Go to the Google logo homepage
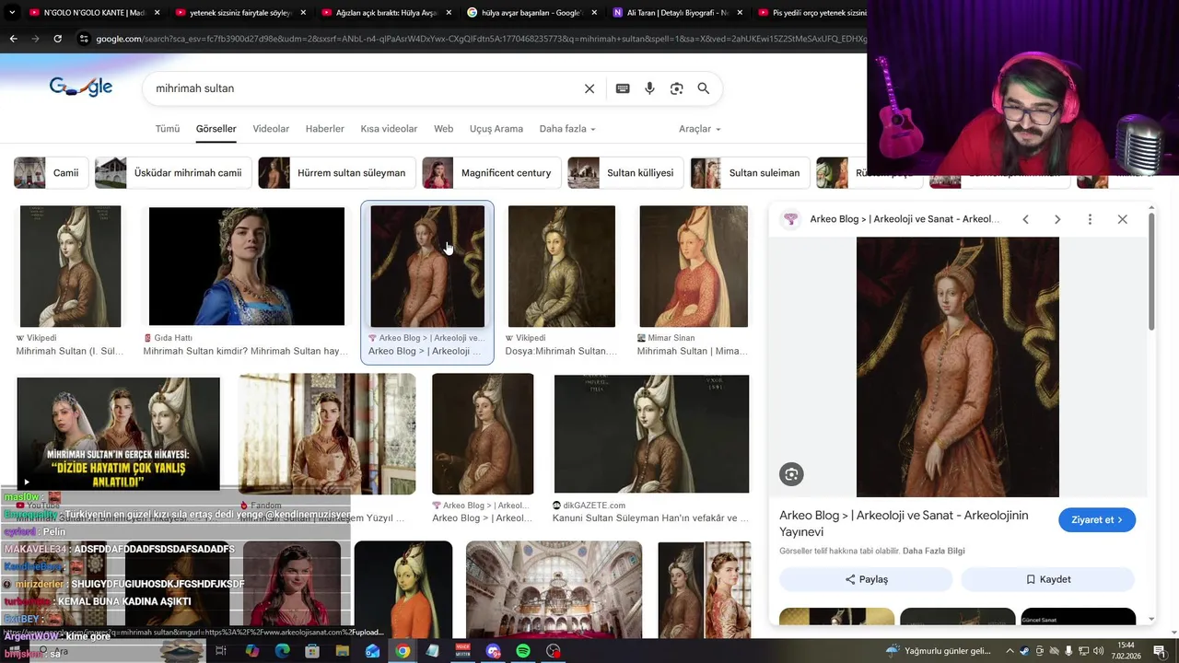This screenshot has height=663, width=1179. [x=81, y=87]
